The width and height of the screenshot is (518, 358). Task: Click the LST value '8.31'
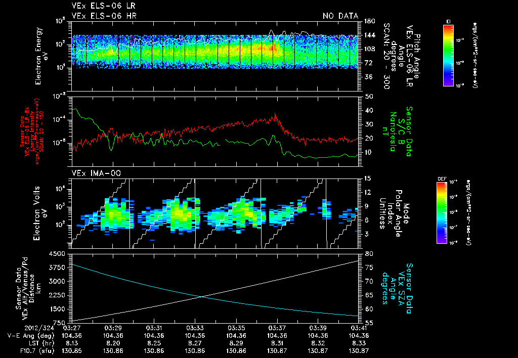[277, 343]
